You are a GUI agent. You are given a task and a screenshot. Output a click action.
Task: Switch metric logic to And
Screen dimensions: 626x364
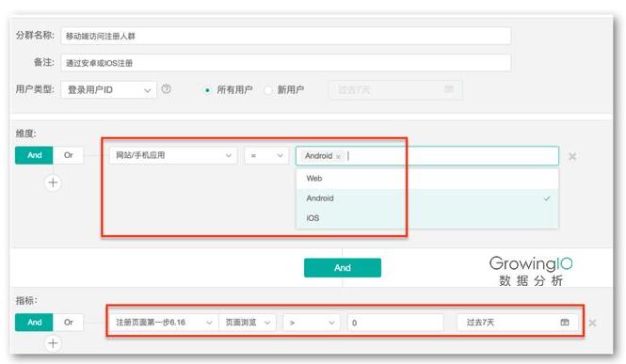click(34, 322)
